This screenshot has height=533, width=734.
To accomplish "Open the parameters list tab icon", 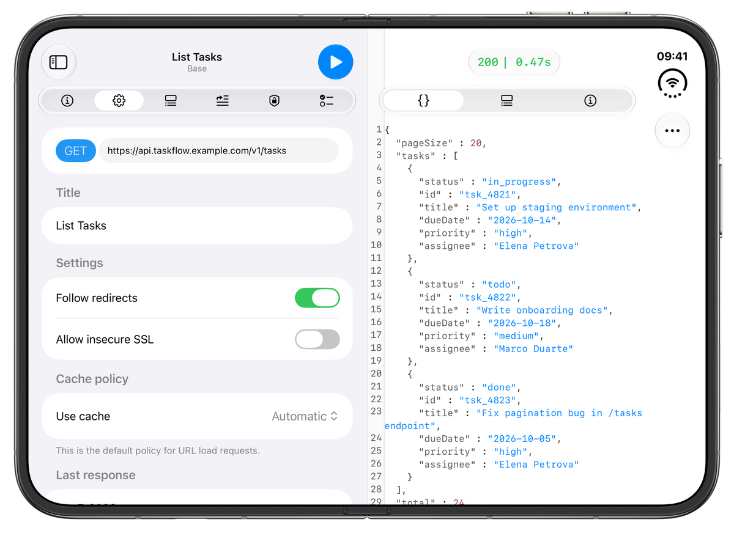I will tap(223, 101).
